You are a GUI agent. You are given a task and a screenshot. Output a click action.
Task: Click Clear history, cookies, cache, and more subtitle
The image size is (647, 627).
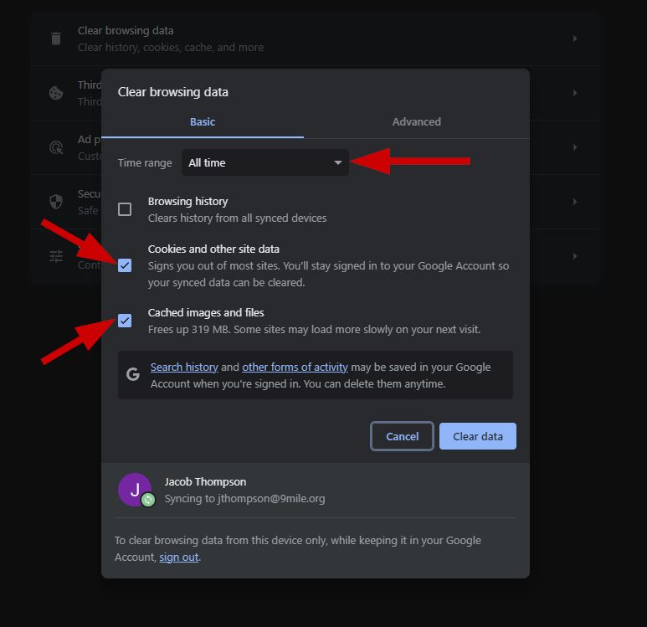(171, 48)
